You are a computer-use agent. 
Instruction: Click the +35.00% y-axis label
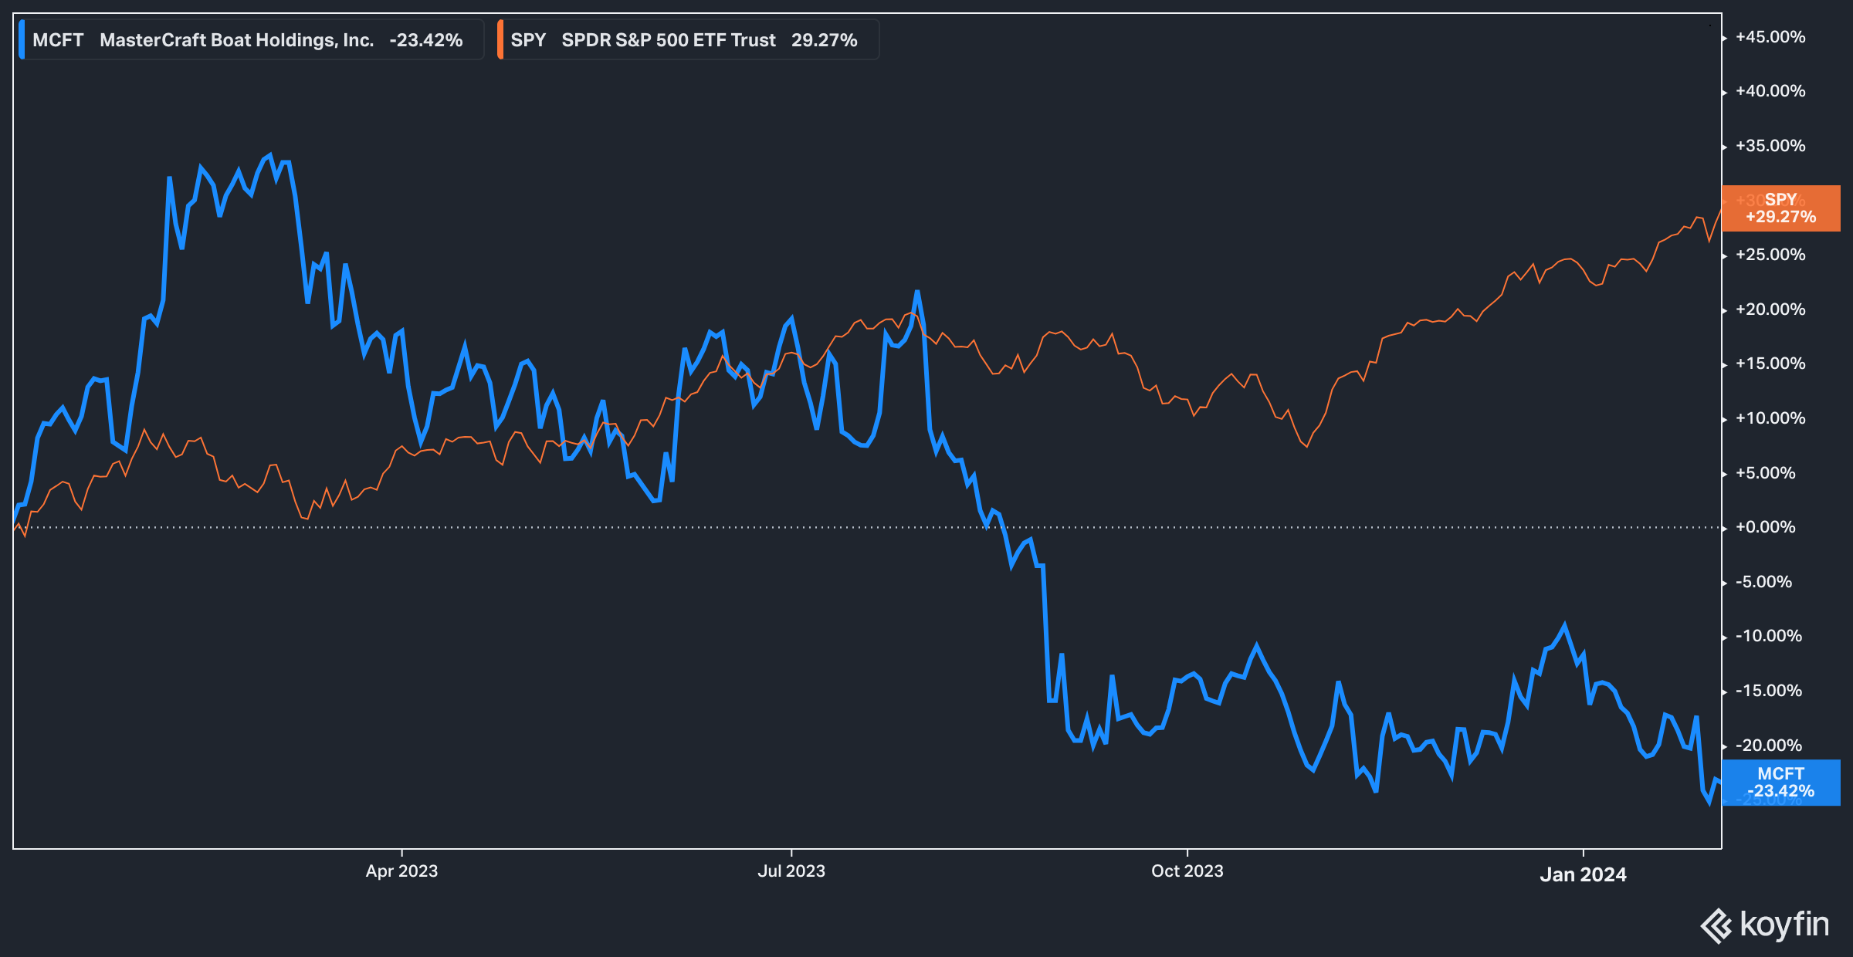point(1770,146)
